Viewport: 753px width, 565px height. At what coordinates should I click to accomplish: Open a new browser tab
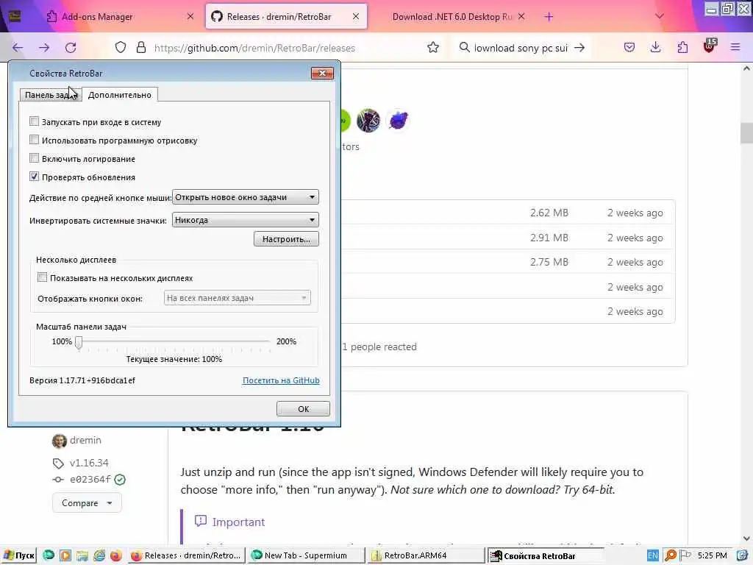(549, 17)
